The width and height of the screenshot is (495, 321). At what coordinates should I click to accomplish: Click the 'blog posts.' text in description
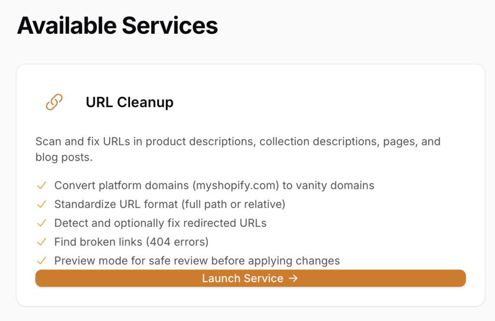(x=63, y=157)
